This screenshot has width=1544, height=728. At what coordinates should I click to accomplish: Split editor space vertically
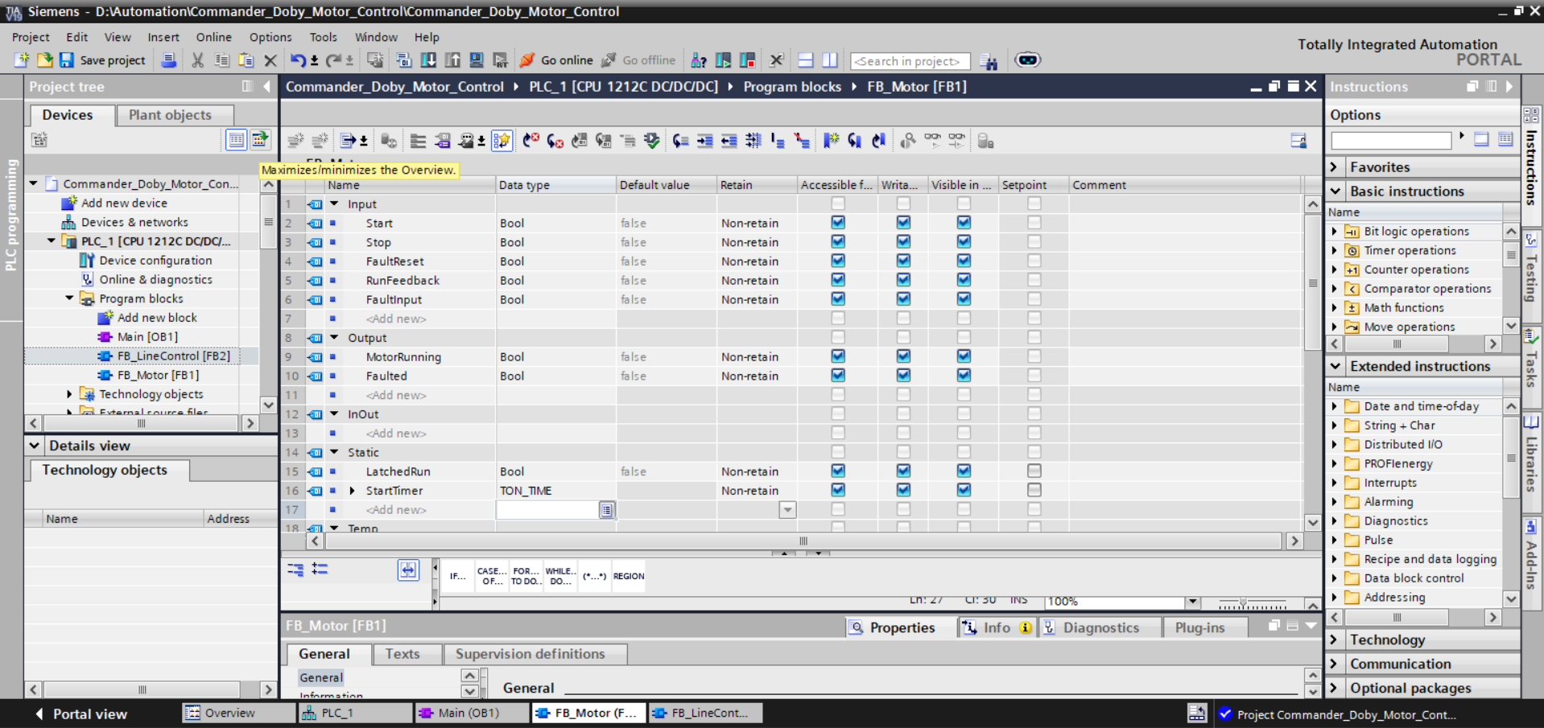pos(829,60)
